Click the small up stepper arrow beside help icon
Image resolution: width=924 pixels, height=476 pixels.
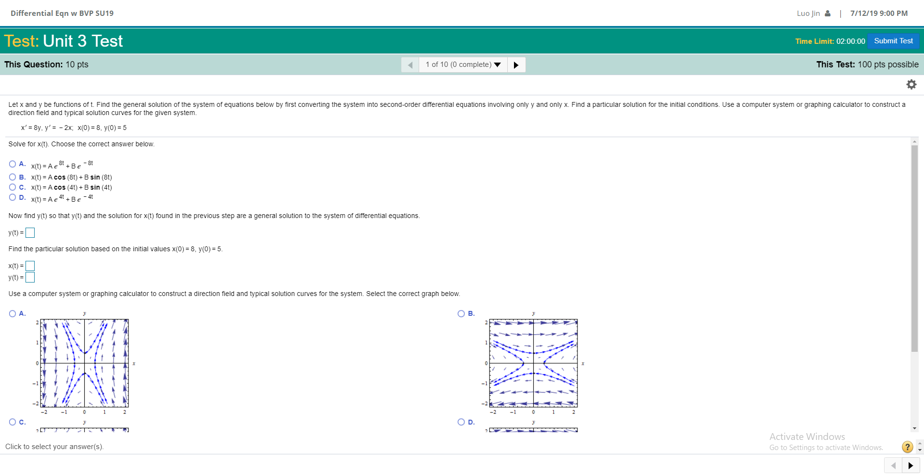coord(920,443)
